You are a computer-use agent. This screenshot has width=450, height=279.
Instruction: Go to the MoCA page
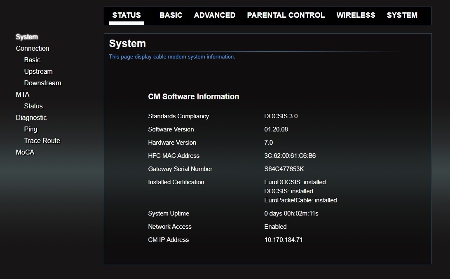click(25, 152)
